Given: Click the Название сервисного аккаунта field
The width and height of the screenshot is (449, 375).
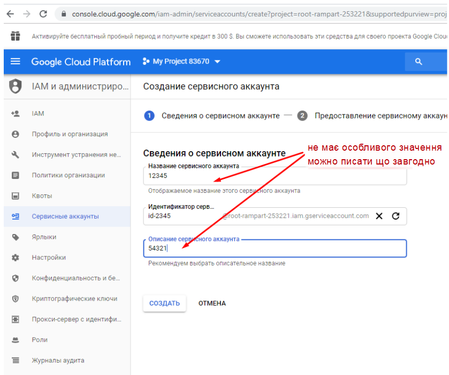Looking at the screenshot, I should 275,176.
